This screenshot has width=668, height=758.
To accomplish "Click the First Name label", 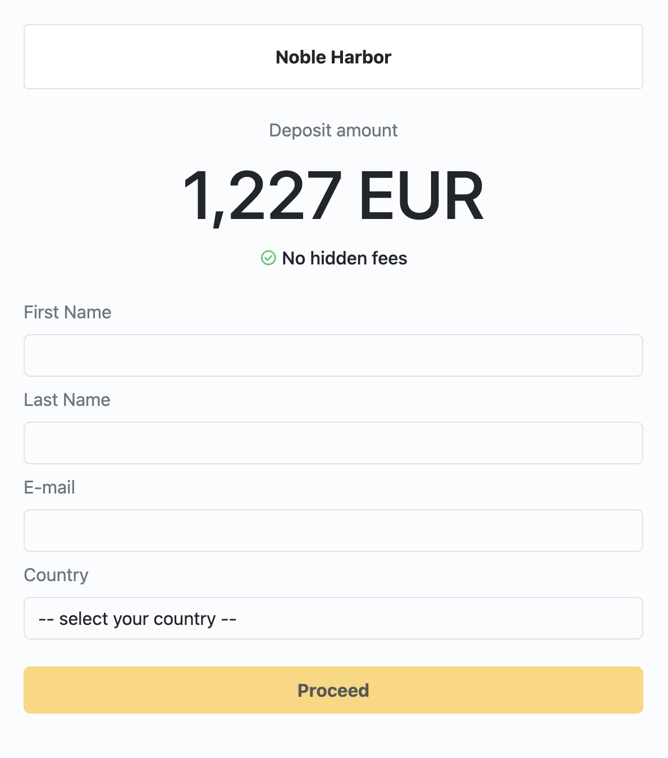I will coord(67,312).
